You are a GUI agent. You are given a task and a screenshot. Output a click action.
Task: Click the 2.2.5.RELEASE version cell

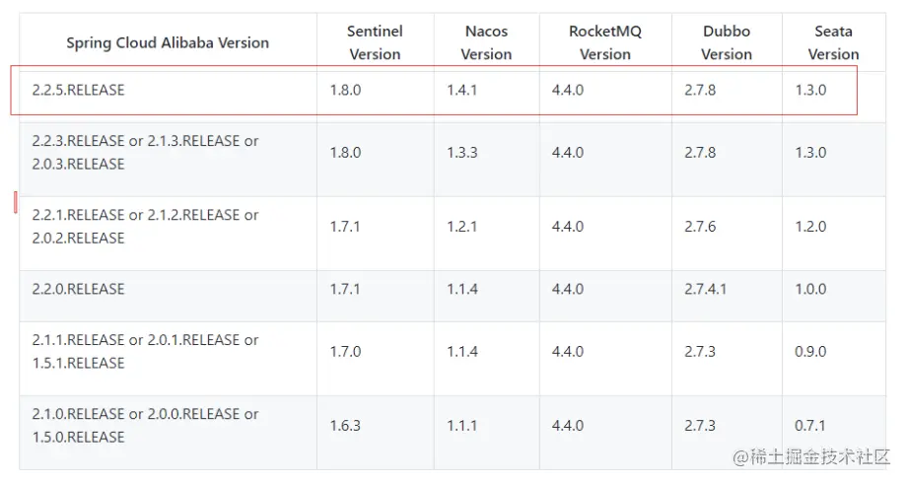click(x=79, y=90)
